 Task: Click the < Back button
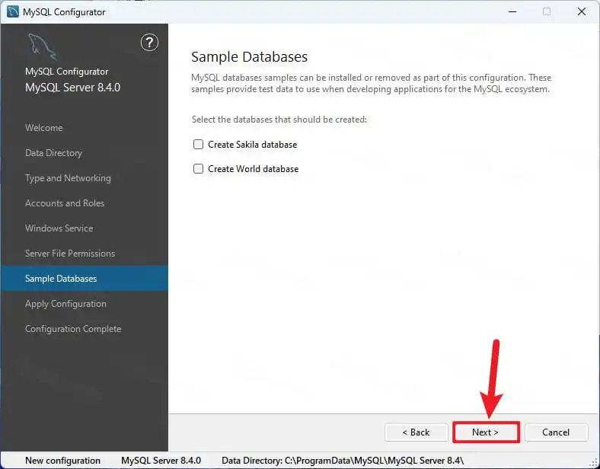tap(416, 432)
